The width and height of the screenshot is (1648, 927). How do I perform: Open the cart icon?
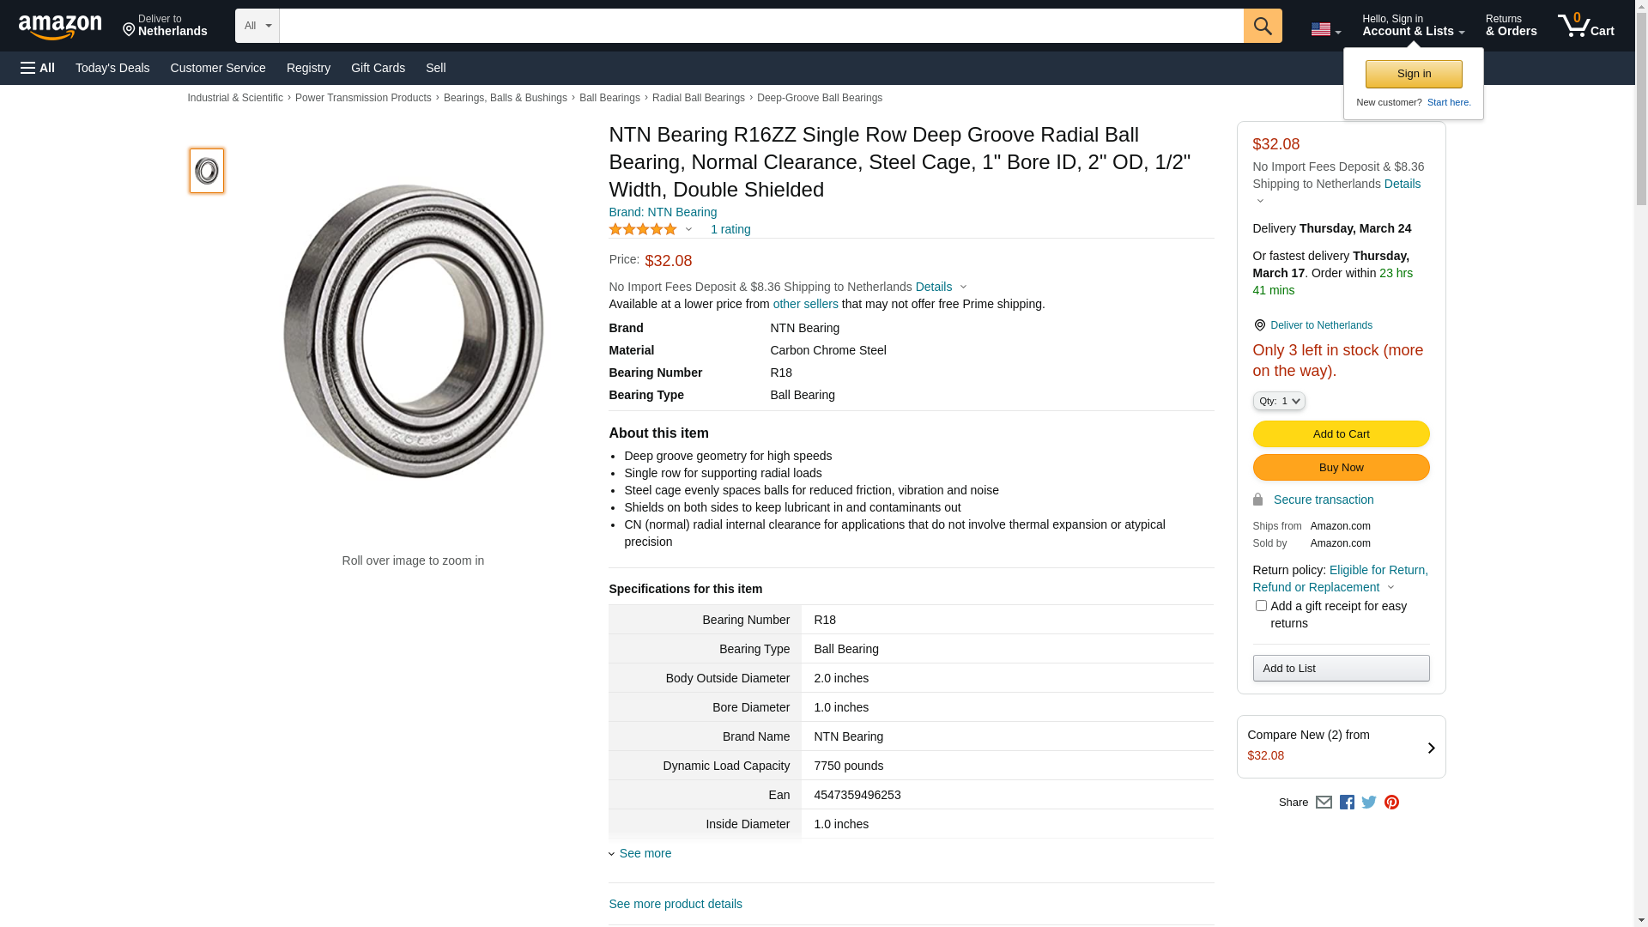click(1585, 26)
